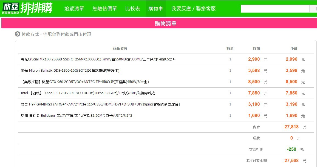This screenshot has width=317, height=167.
Task: Click the 購物清單 pink banner title
Action: point(166,23)
